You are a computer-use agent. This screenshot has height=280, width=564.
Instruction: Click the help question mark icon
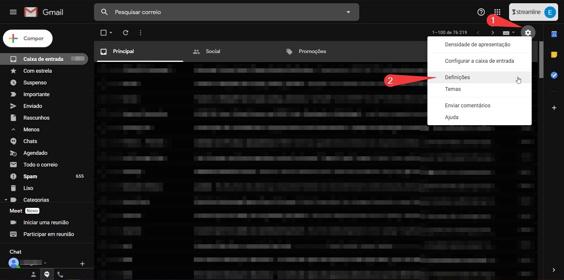tap(481, 12)
